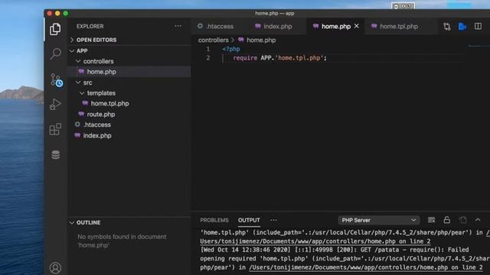Open home.php in the explorer tree
The image size is (490, 275).
pyautogui.click(x=129, y=72)
